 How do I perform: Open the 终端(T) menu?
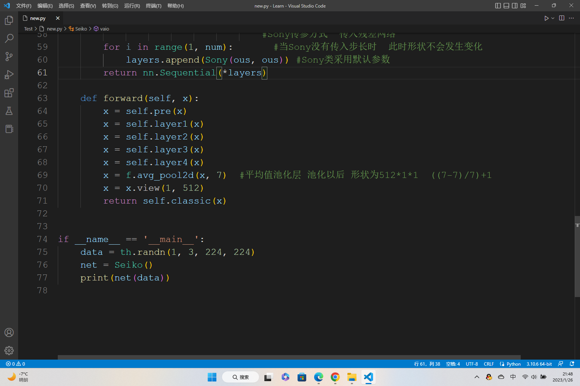[153, 6]
